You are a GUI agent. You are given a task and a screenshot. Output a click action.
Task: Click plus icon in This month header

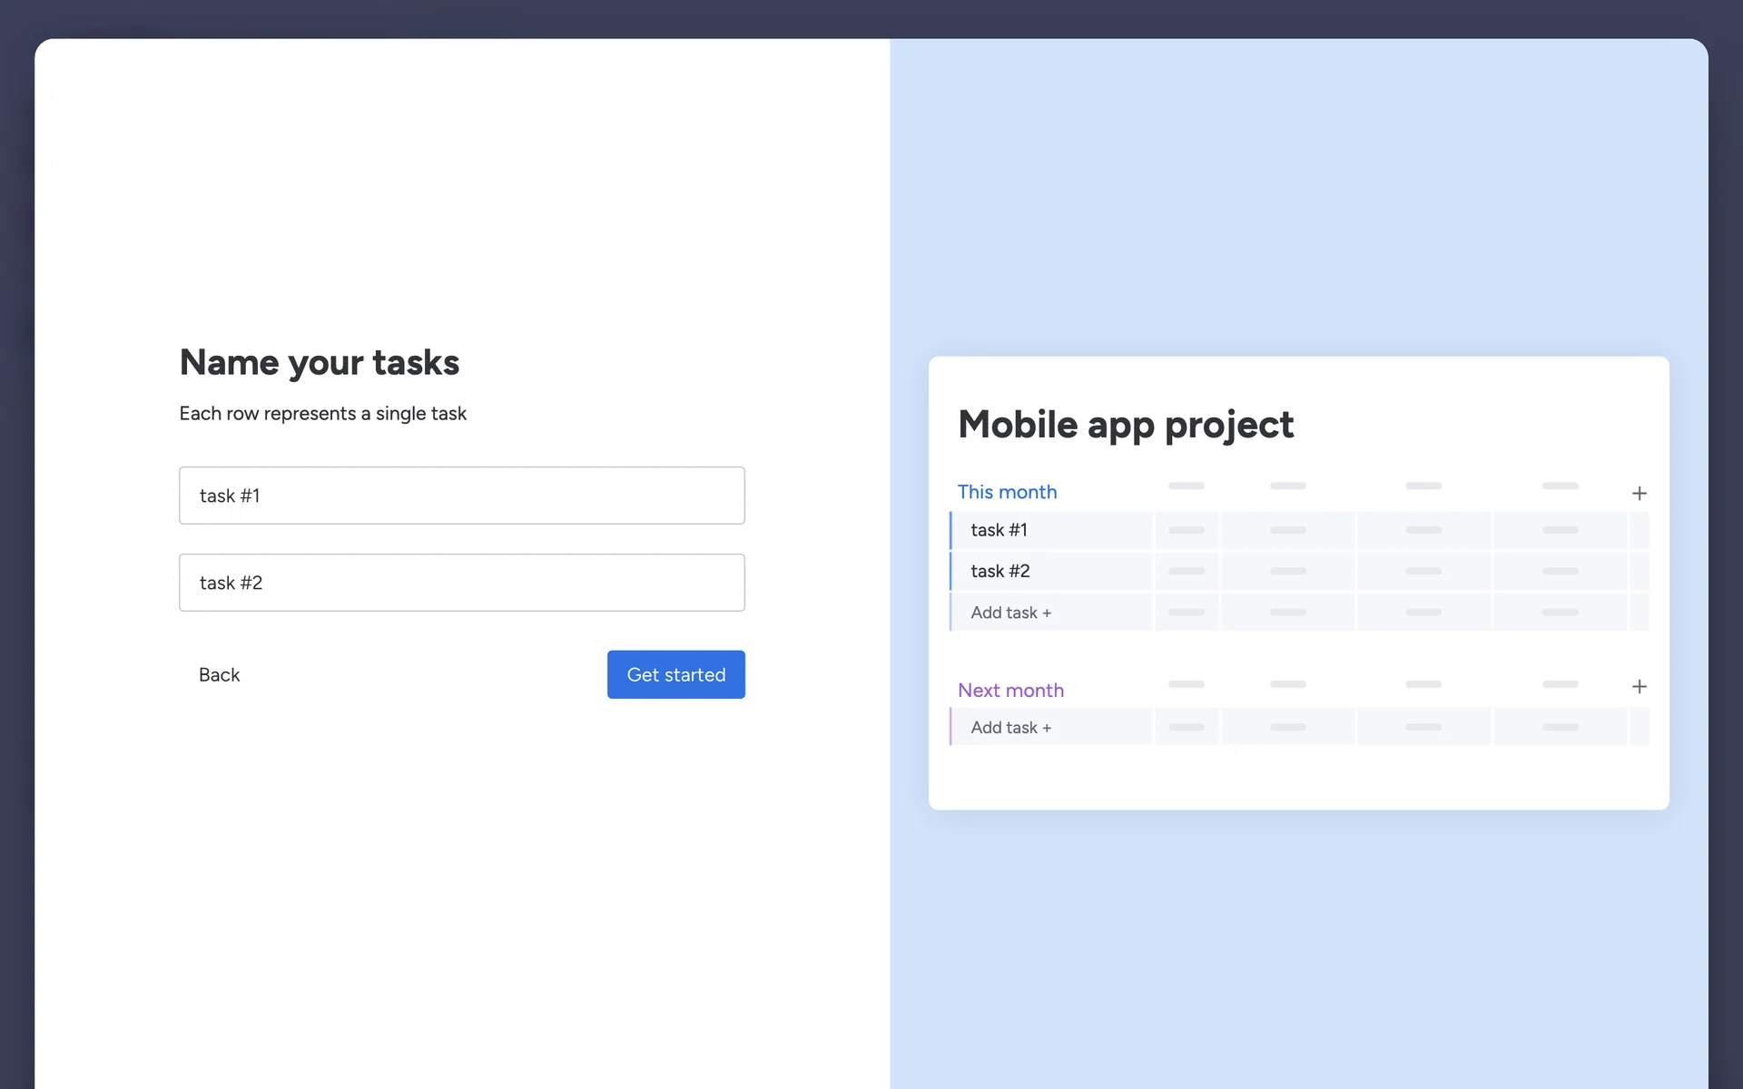click(x=1639, y=494)
